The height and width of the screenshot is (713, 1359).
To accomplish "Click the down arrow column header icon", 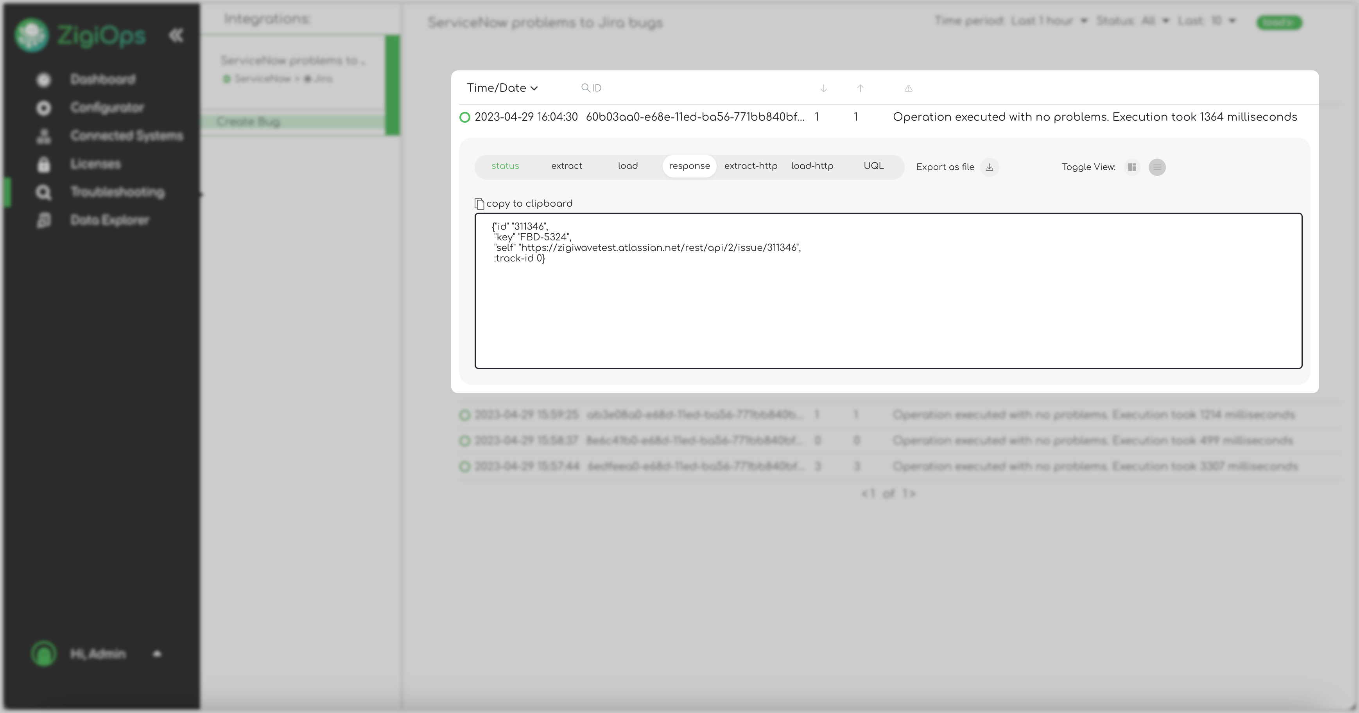I will click(823, 89).
